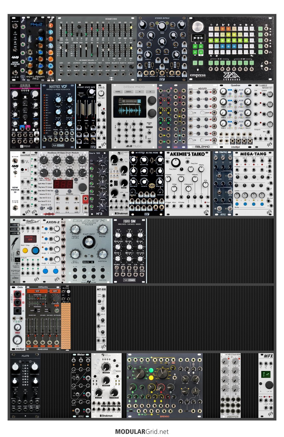Select the CUT-OFF knob on Telemark filter

(x=88, y=242)
